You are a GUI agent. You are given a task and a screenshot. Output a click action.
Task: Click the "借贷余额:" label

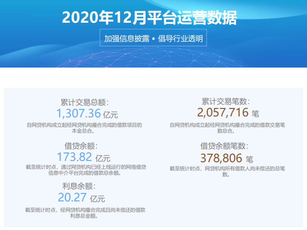(x=81, y=146)
